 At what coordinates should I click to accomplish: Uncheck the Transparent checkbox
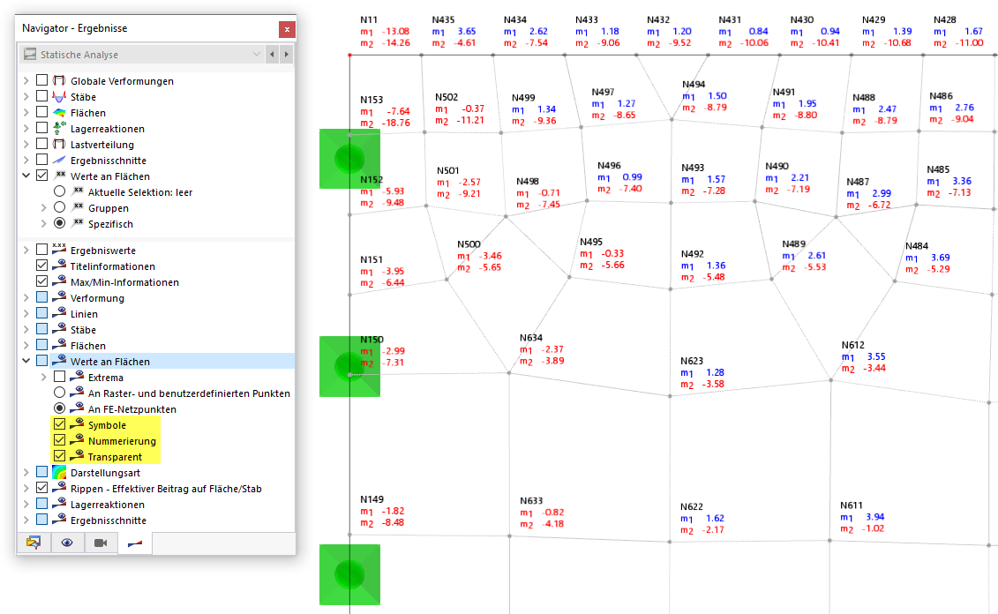pyautogui.click(x=59, y=456)
